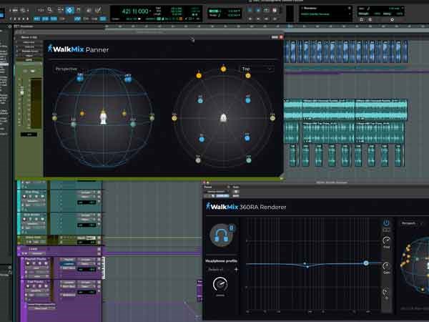Click the headphone profile volume dial
The image size is (429, 322).
click(220, 285)
